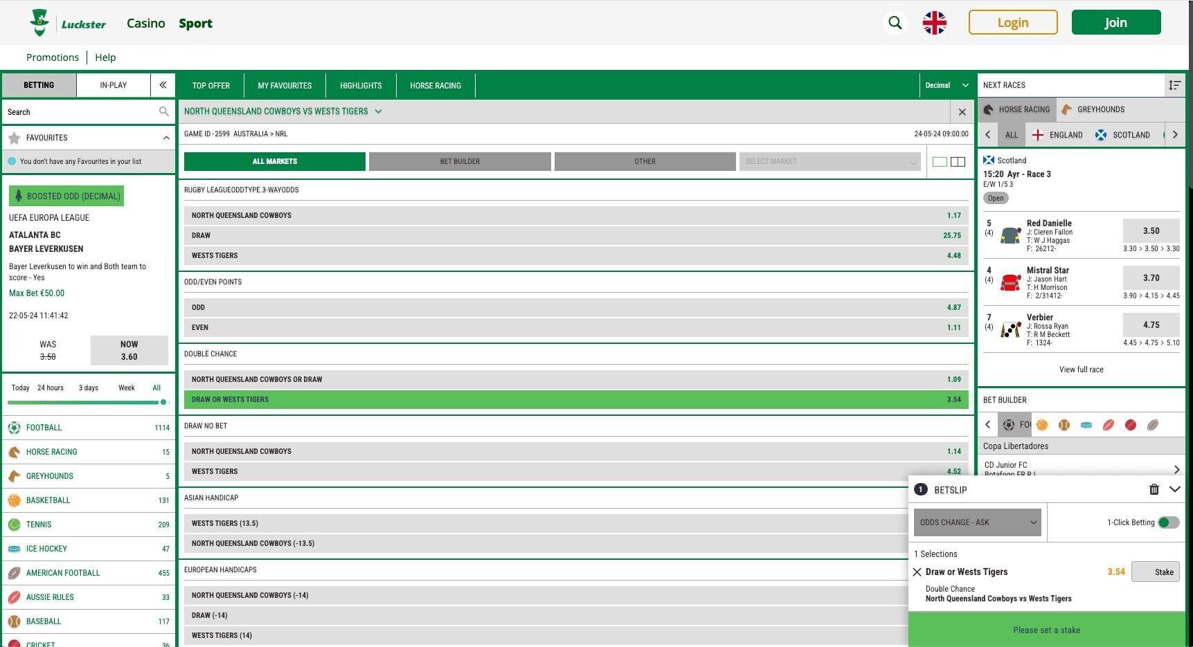Screen dimensions: 1193x647
Task: Open the In-Play tab
Action: coord(113,85)
